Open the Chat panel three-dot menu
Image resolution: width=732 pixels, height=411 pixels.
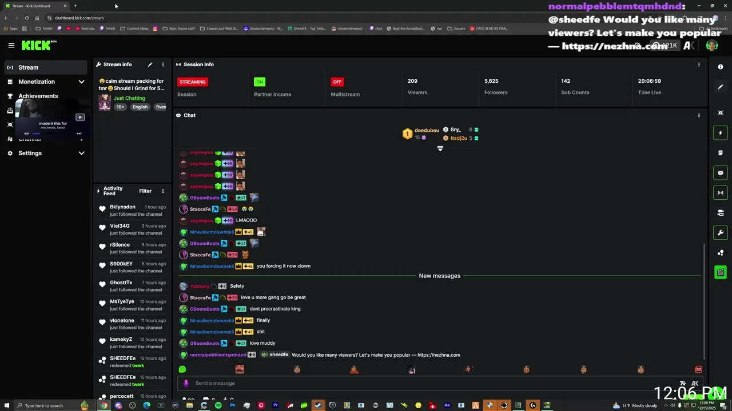click(698, 115)
